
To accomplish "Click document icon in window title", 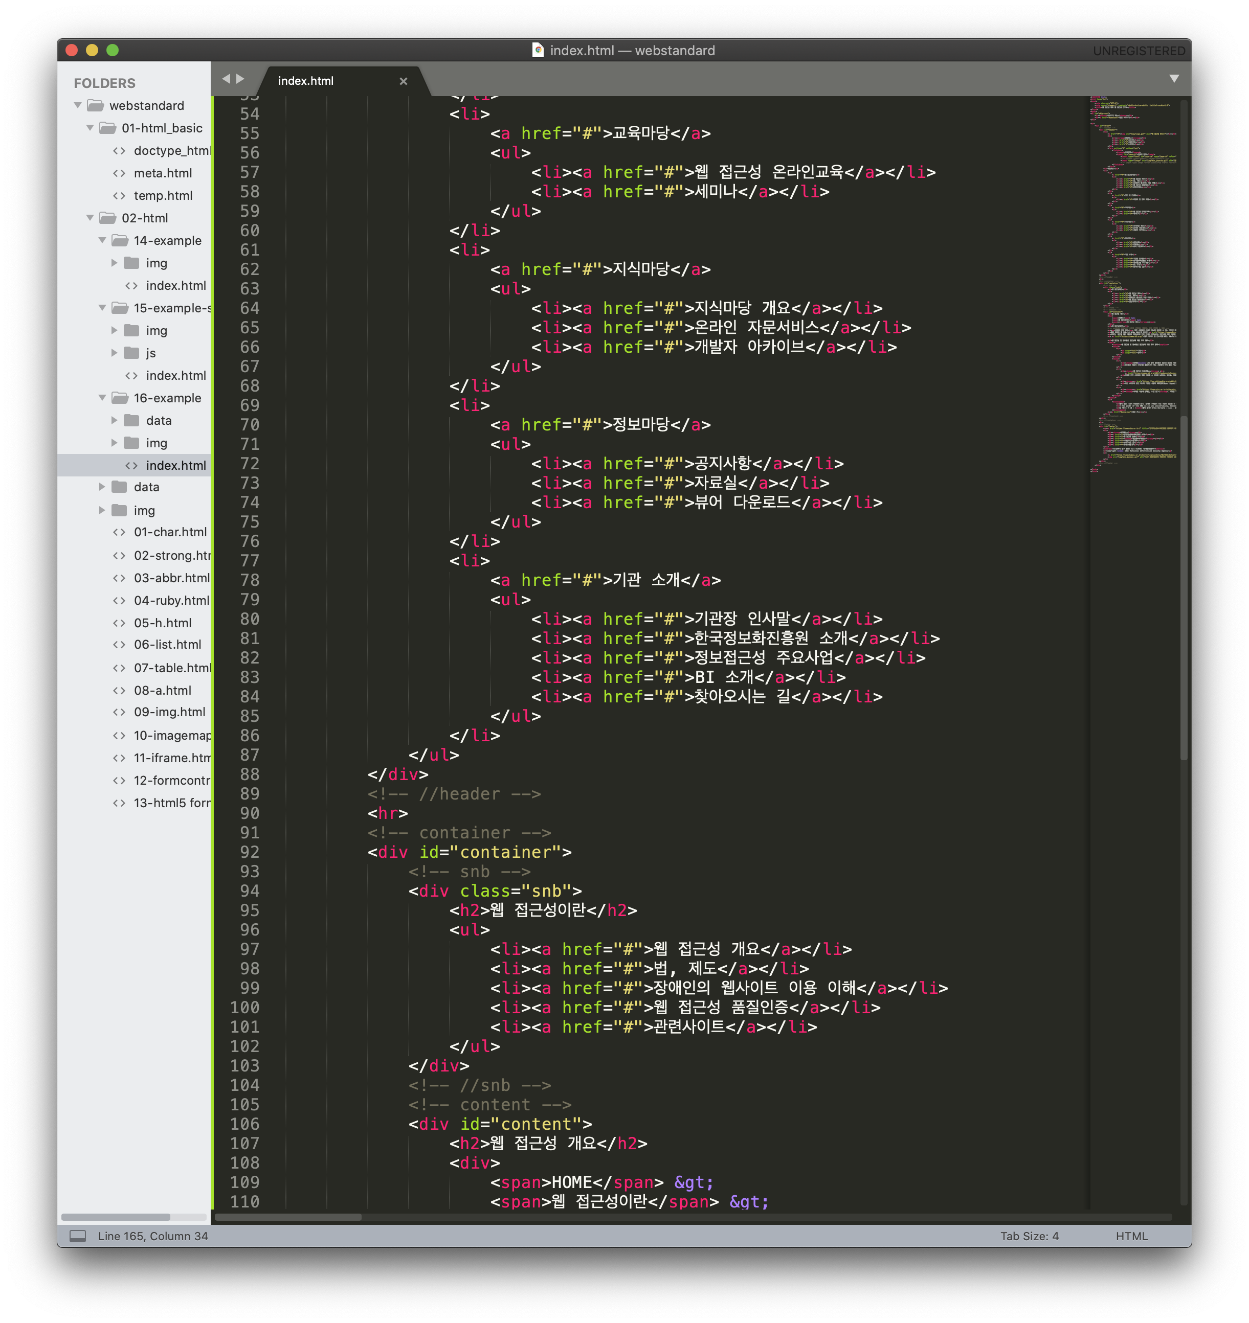I will [538, 51].
